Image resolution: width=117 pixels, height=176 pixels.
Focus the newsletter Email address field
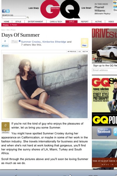[105, 70]
